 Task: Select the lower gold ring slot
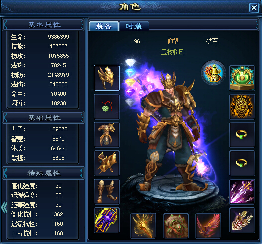[242, 163]
